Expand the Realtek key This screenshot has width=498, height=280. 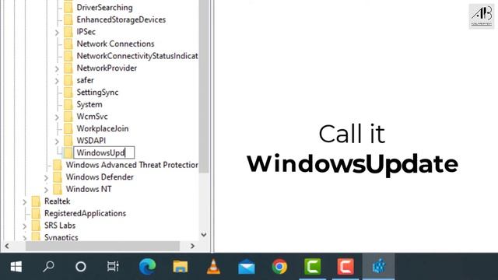click(x=24, y=202)
